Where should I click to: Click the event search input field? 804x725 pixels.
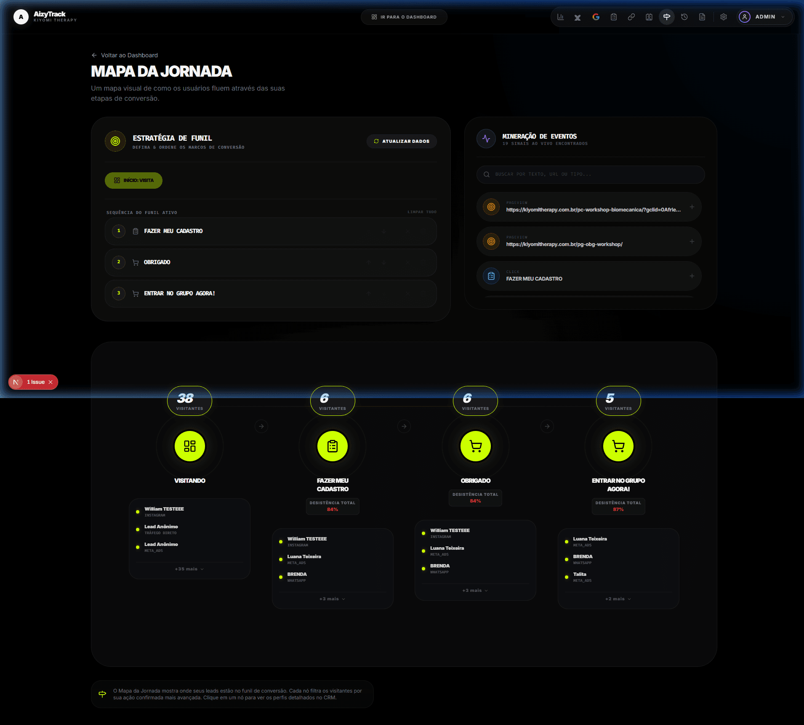point(590,174)
